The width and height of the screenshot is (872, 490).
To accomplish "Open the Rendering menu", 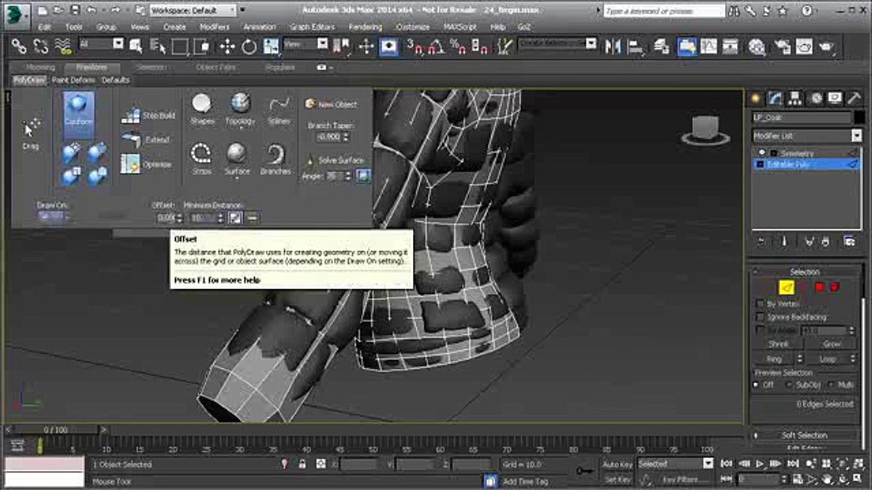I will (x=365, y=27).
